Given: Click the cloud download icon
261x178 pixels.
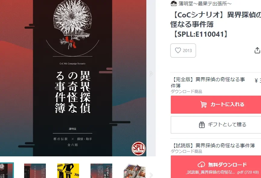Looking at the screenshot, I should (x=201, y=164).
